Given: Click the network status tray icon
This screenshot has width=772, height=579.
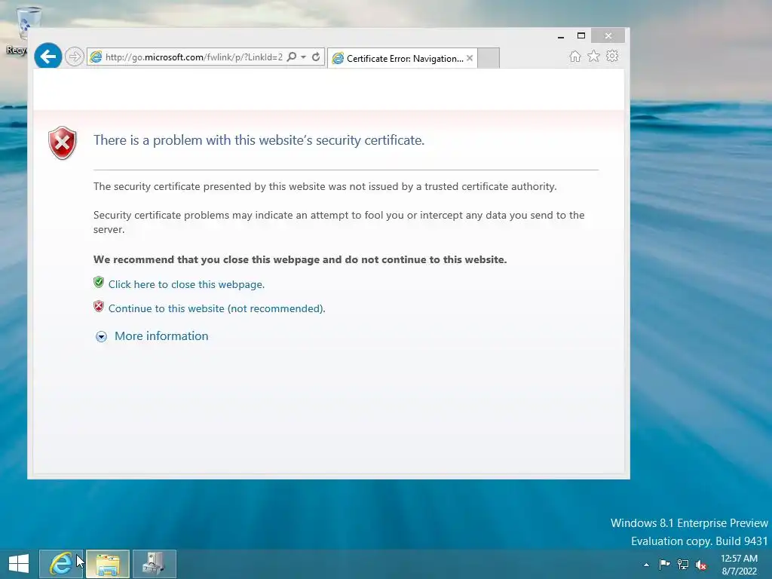Looking at the screenshot, I should 683,565.
